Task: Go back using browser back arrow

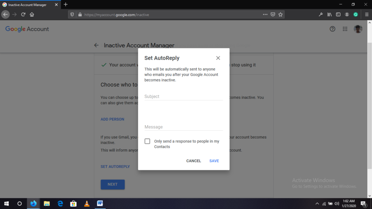Action: [x=5, y=15]
